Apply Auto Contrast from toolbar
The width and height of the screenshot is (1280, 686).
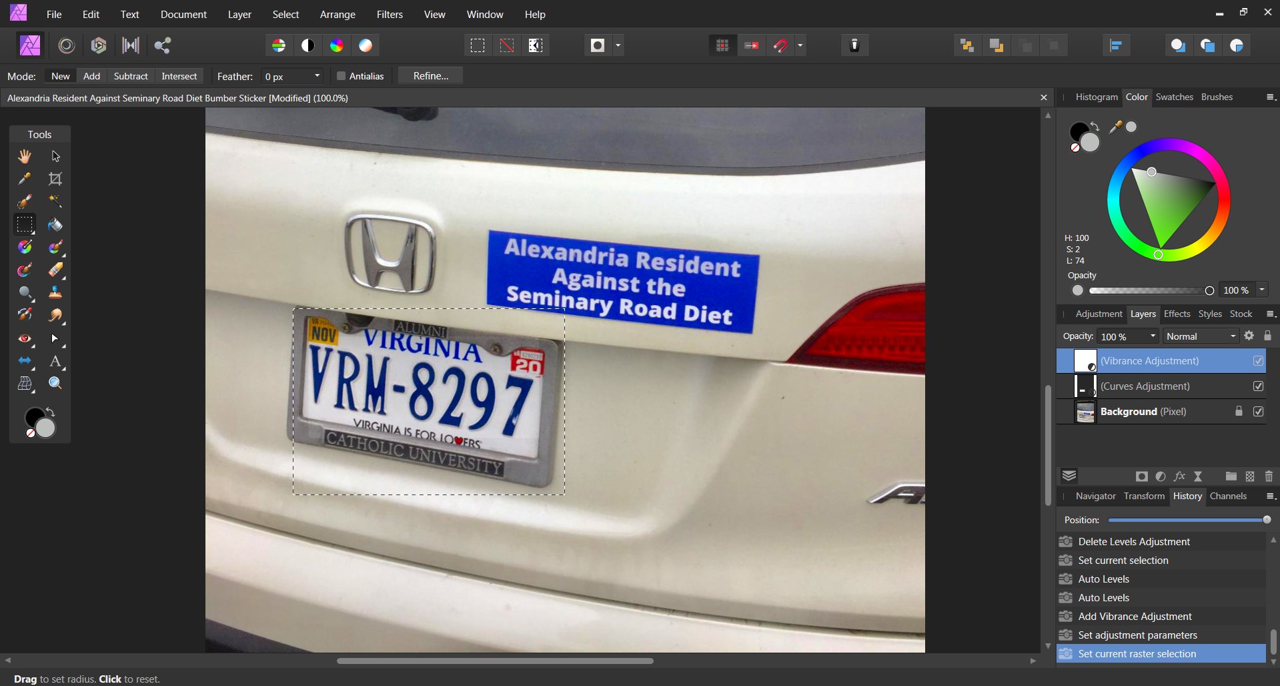click(x=307, y=45)
